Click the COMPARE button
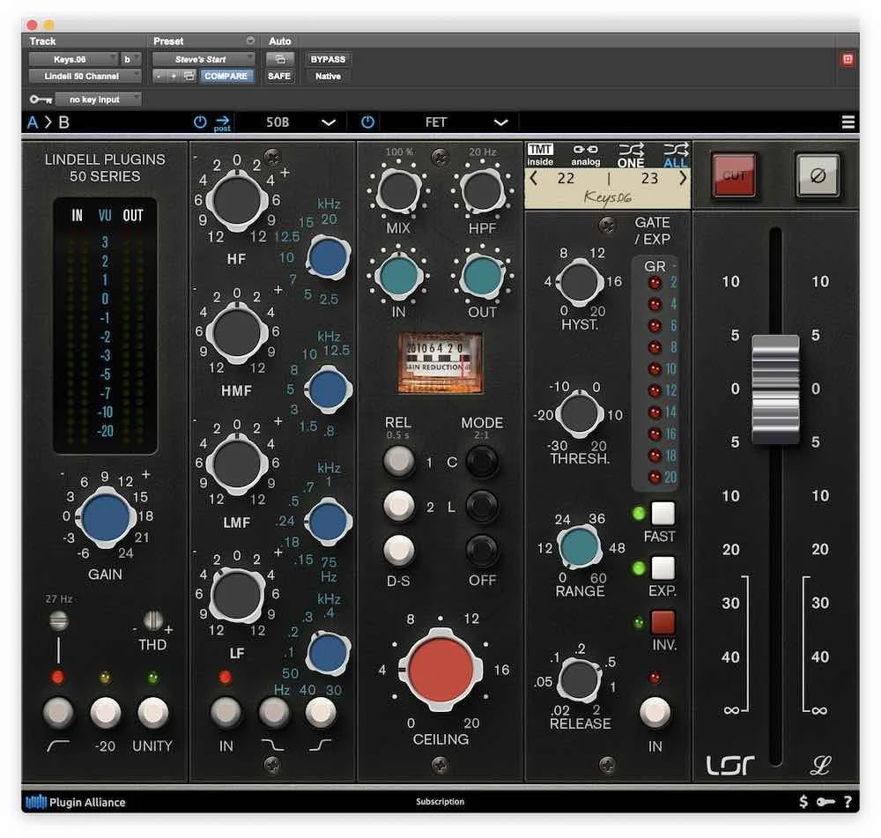The height and width of the screenshot is (838, 881). pyautogui.click(x=227, y=76)
